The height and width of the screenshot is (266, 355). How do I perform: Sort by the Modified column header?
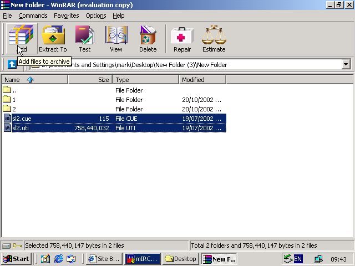tap(203, 80)
